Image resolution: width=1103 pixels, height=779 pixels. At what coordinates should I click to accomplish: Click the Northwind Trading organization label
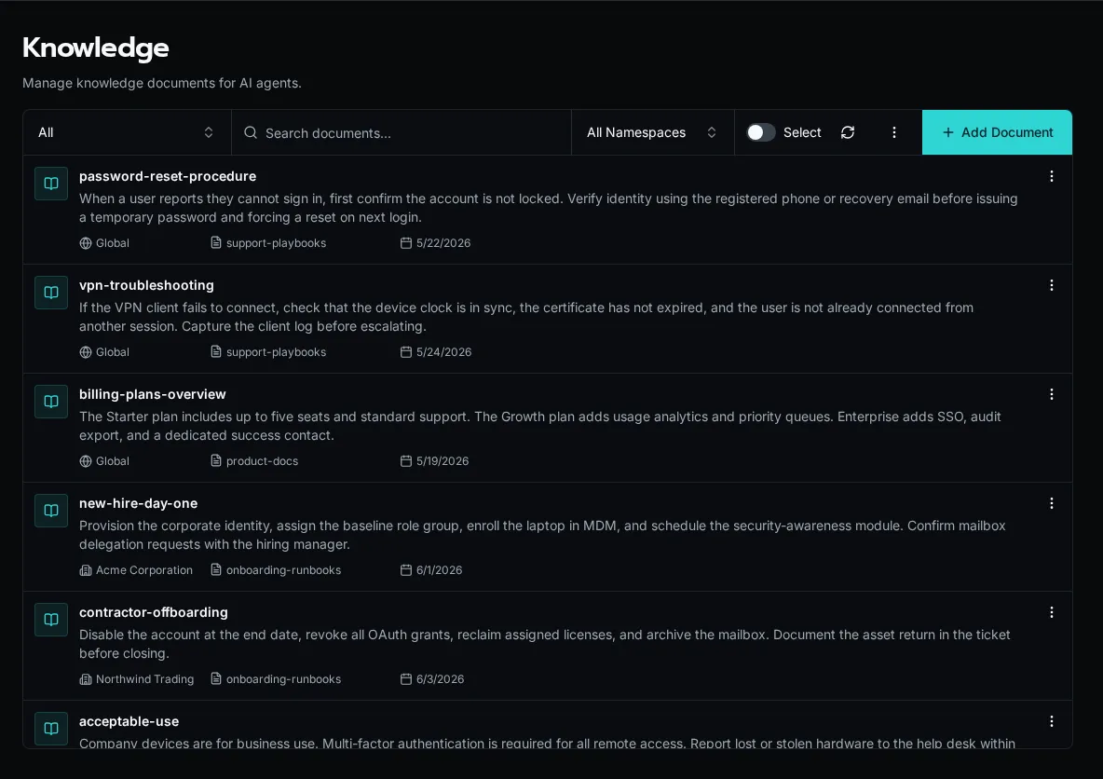point(145,679)
